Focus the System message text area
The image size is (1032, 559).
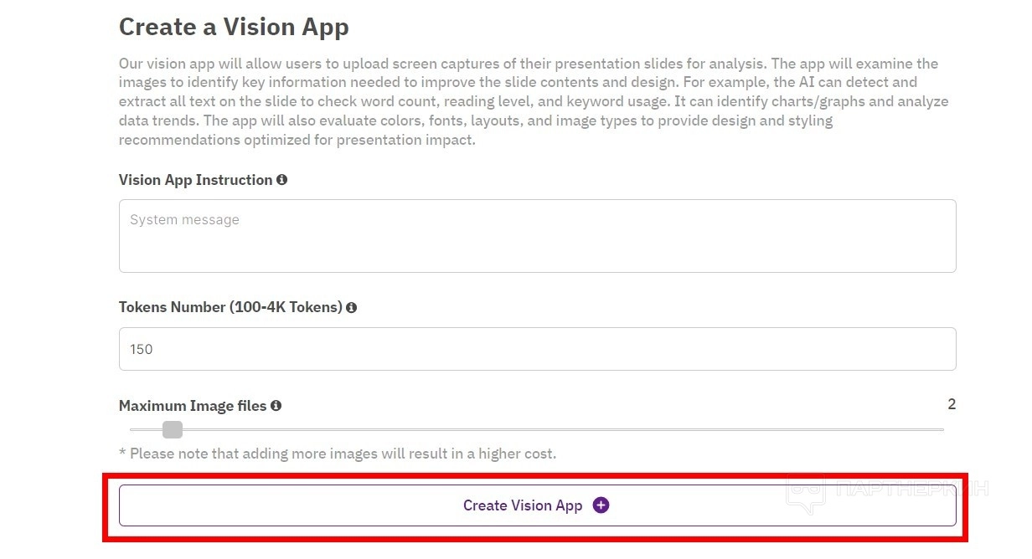537,236
